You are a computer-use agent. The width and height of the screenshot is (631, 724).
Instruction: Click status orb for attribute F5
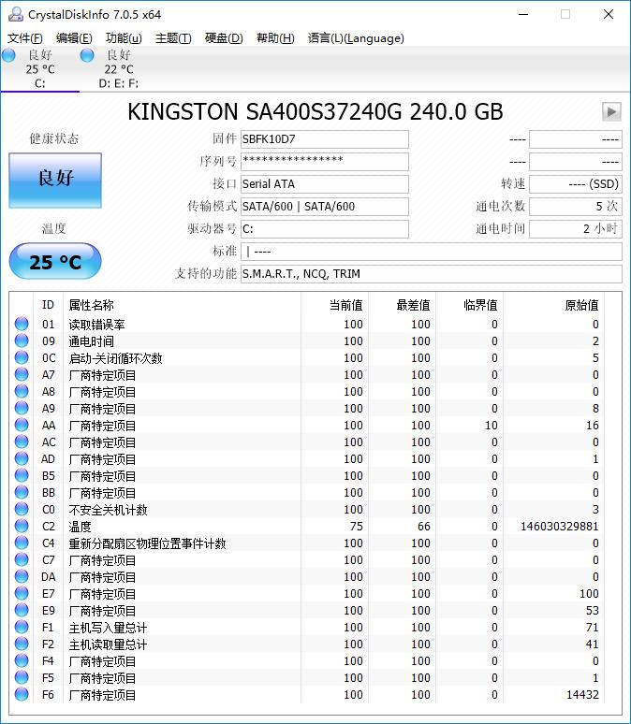tap(22, 678)
